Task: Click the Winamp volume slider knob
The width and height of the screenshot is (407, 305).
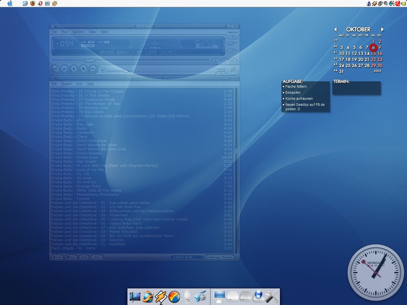Action: pos(126,71)
